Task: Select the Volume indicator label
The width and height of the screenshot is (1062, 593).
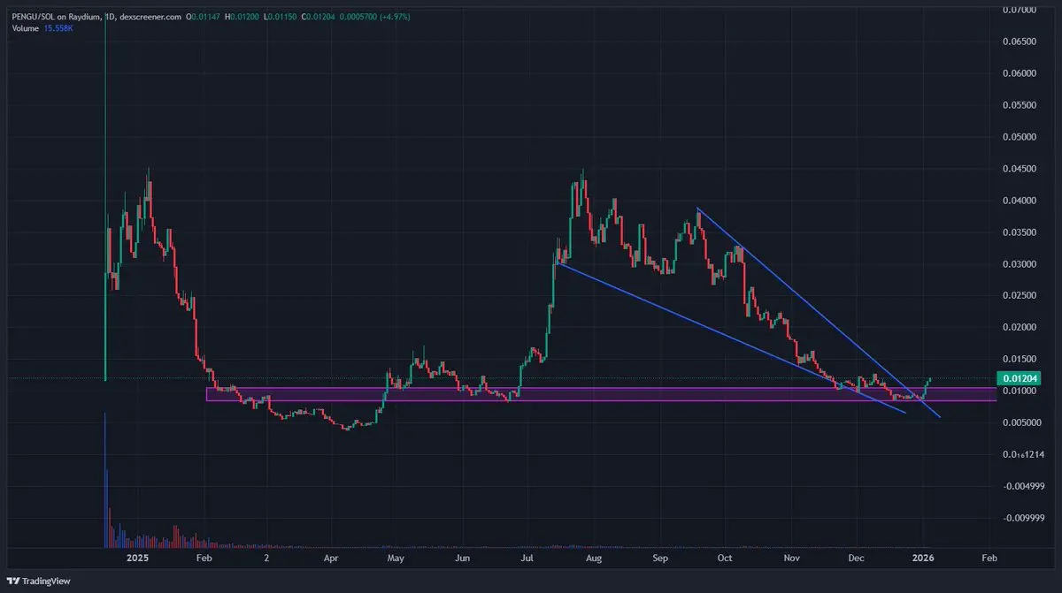Action: [x=26, y=28]
